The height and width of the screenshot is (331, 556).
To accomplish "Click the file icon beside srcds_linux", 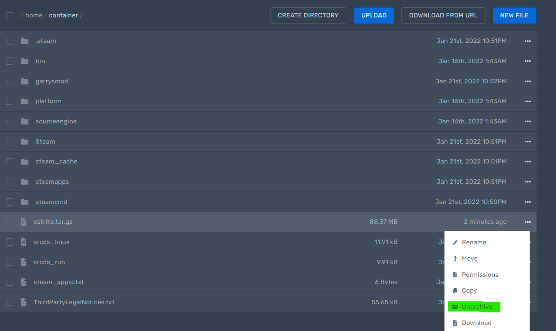I will coord(23,242).
